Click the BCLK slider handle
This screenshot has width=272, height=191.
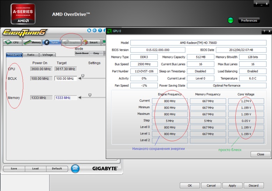pos(83,76)
